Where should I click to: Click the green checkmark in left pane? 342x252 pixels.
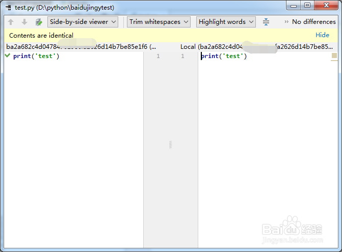tap(8, 55)
